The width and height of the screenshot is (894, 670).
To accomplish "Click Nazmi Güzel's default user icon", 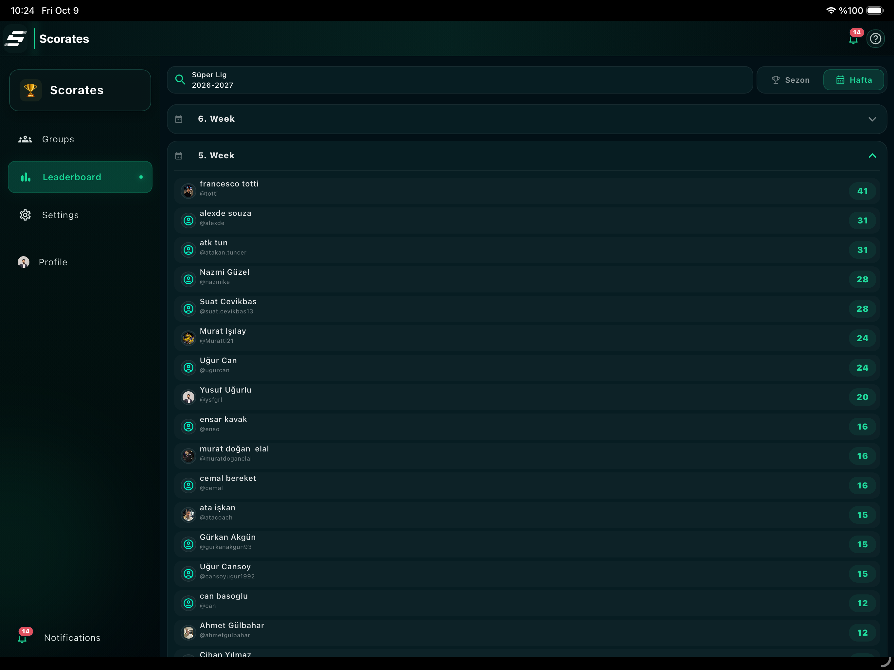I will [188, 279].
